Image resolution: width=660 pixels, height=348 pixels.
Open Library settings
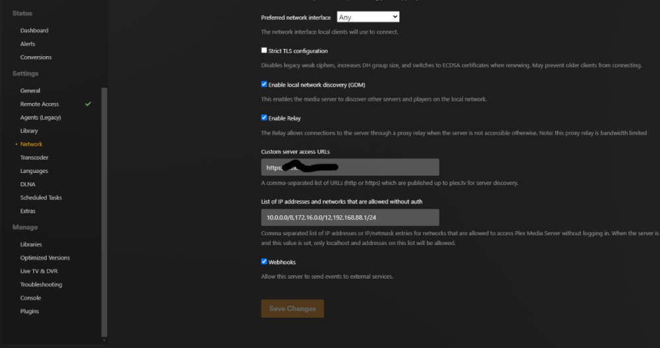click(x=29, y=131)
